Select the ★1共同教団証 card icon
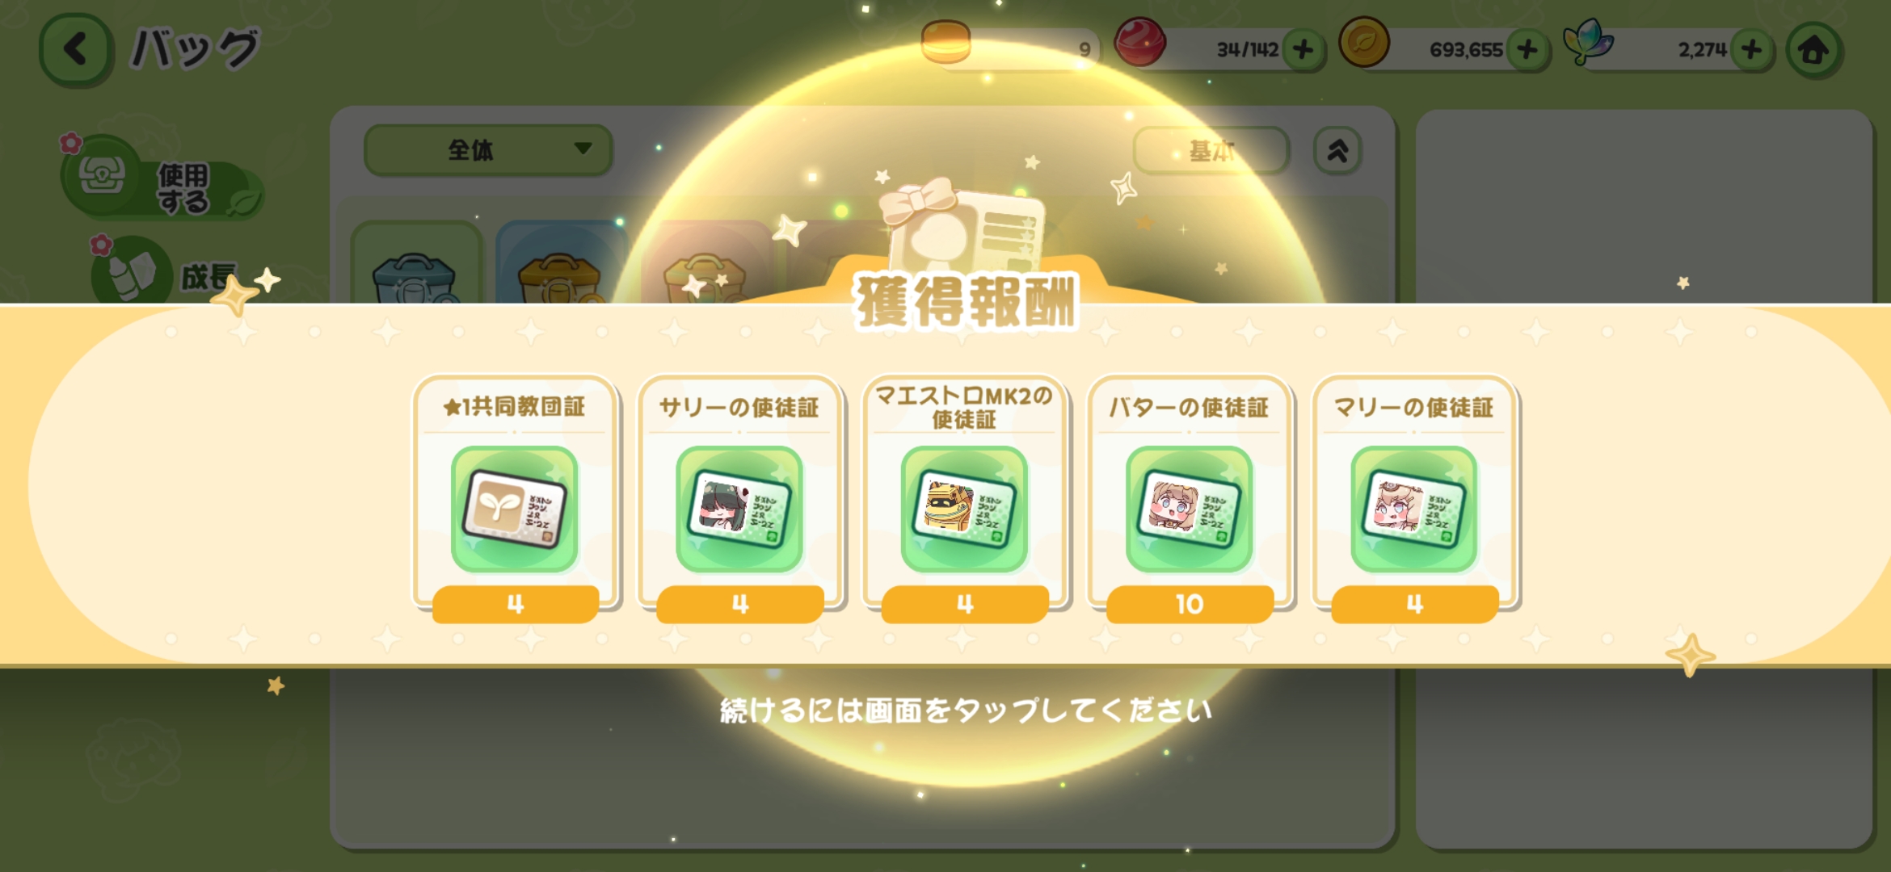 point(515,509)
